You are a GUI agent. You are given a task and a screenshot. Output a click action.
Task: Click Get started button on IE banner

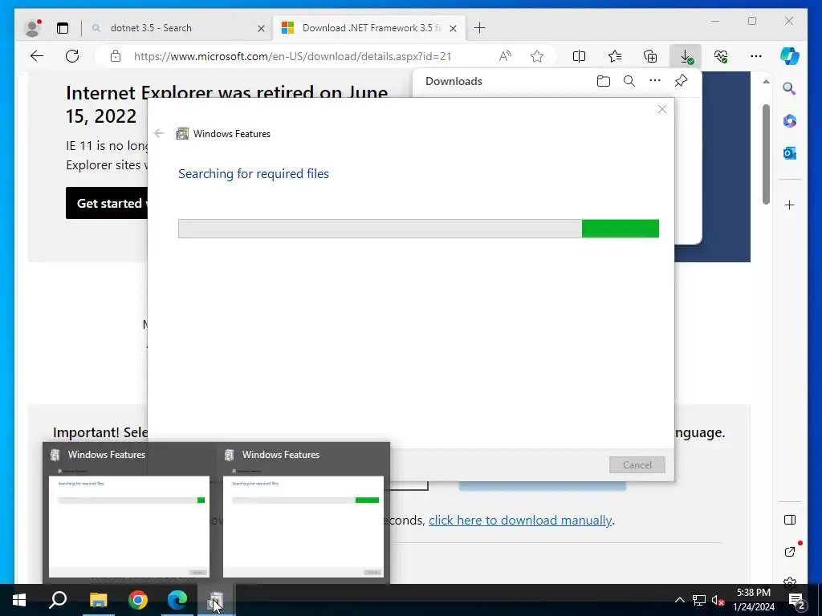point(107,203)
